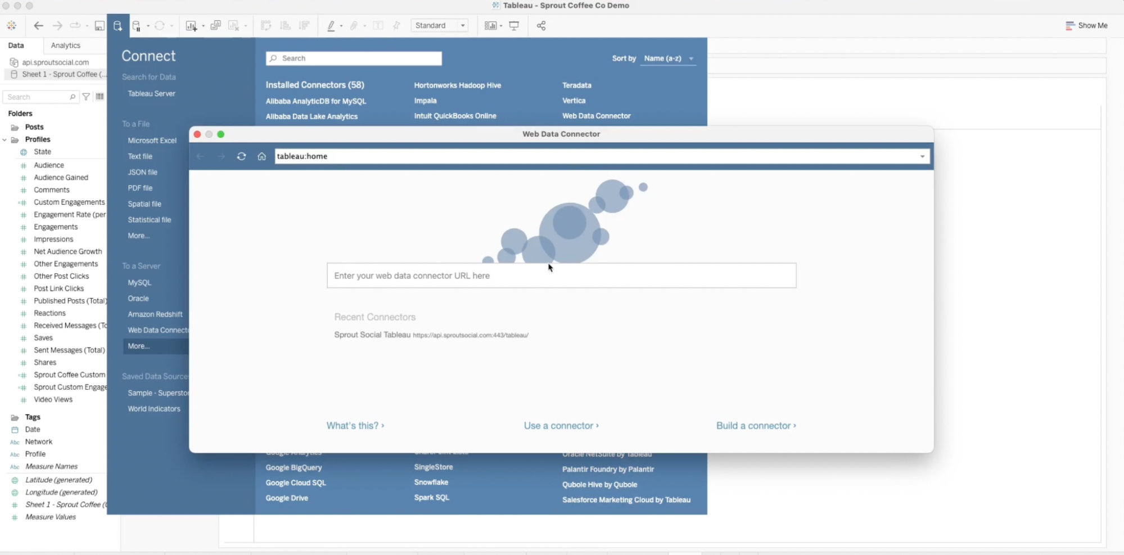Select MySQL under To a Server
The image size is (1124, 555).
coord(139,283)
